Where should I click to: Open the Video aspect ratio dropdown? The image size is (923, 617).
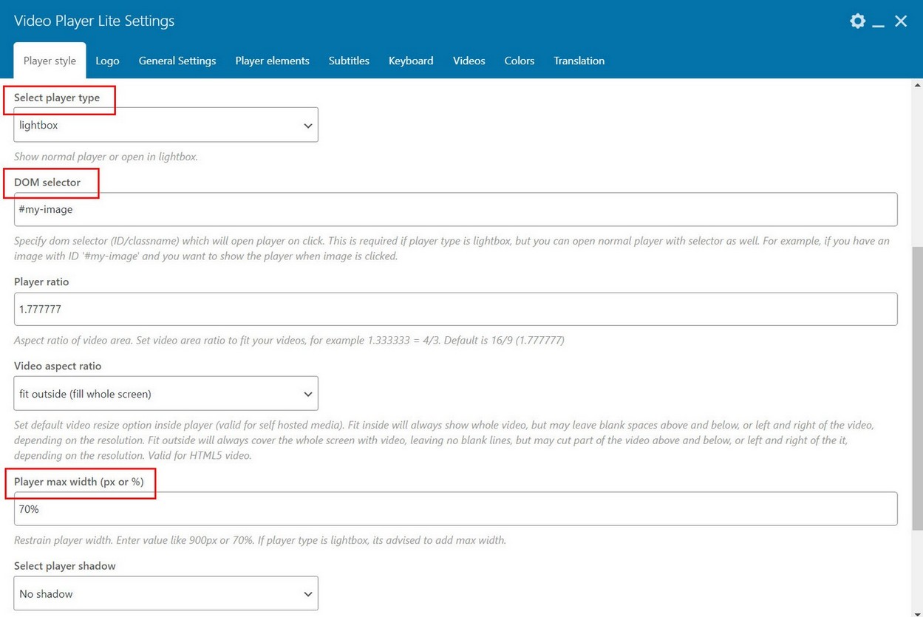click(x=166, y=394)
